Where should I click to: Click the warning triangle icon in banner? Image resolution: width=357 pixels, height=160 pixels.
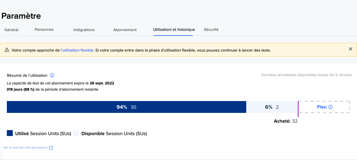point(7,50)
